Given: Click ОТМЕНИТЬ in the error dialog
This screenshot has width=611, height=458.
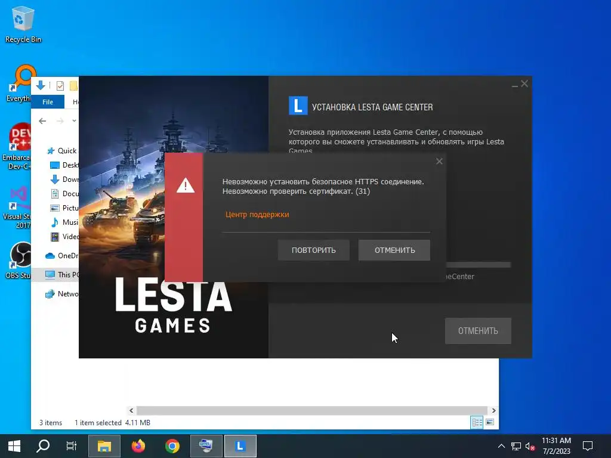Looking at the screenshot, I should pyautogui.click(x=394, y=250).
